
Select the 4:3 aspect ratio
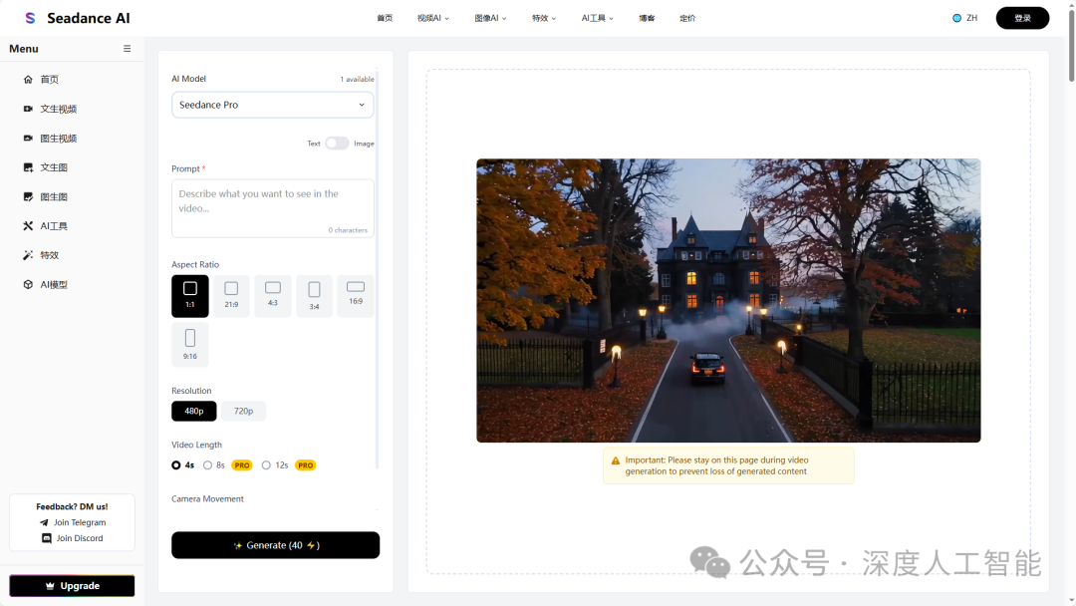273,296
